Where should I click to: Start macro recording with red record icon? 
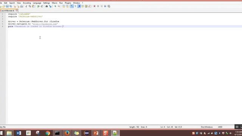coord(95,6)
